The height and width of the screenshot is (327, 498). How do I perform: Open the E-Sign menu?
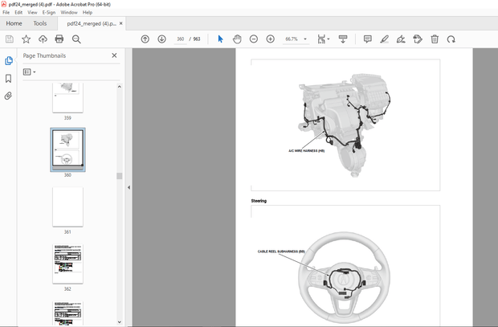(x=49, y=12)
